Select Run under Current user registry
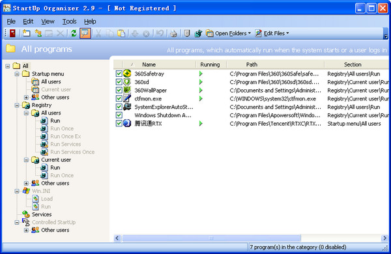The height and width of the screenshot is (254, 391). (55, 167)
